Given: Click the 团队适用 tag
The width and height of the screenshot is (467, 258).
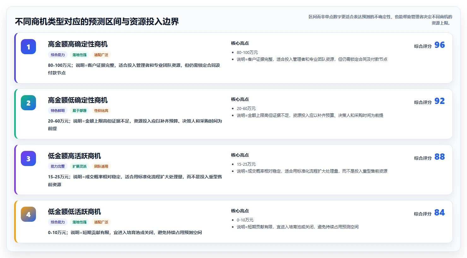Looking at the screenshot, I should tap(101, 166).
